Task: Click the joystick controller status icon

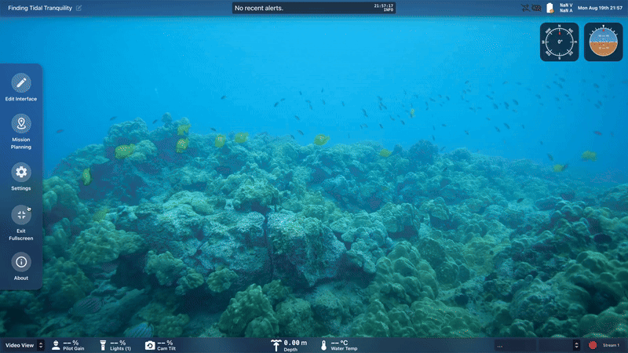Action: click(x=537, y=8)
